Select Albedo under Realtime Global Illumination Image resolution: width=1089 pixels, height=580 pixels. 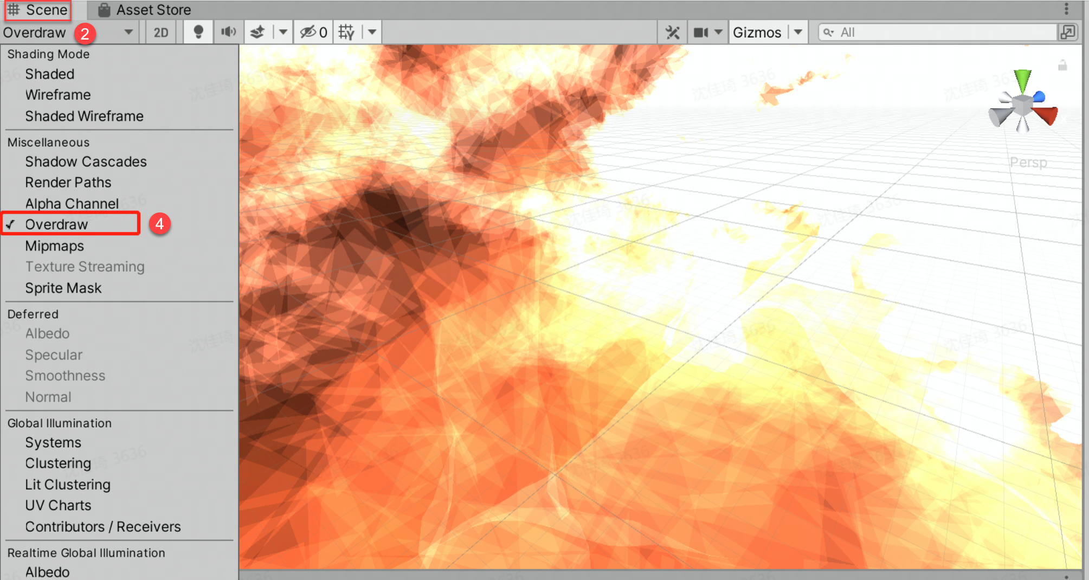tap(47, 572)
